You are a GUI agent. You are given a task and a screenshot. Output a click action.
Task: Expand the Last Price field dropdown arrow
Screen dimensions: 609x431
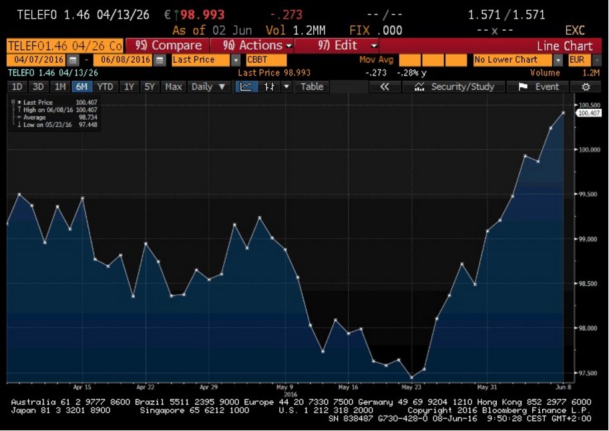click(x=236, y=60)
